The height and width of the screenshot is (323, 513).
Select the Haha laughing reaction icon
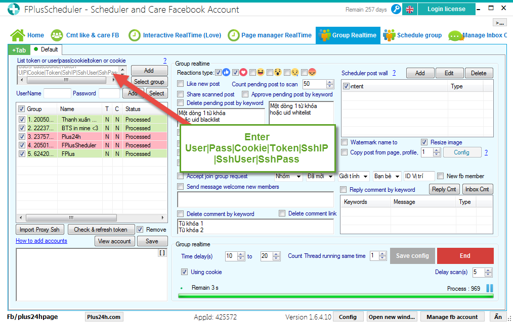pos(261,73)
